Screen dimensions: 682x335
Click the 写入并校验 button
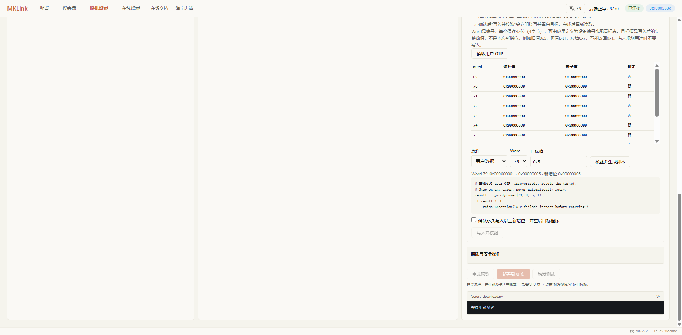487,233
